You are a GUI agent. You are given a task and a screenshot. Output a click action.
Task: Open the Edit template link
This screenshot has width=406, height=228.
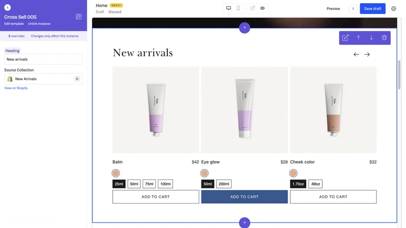[x=14, y=23]
